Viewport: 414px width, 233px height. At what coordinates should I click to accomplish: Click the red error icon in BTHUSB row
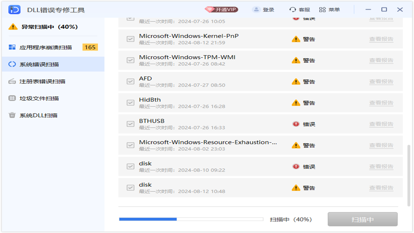click(296, 124)
